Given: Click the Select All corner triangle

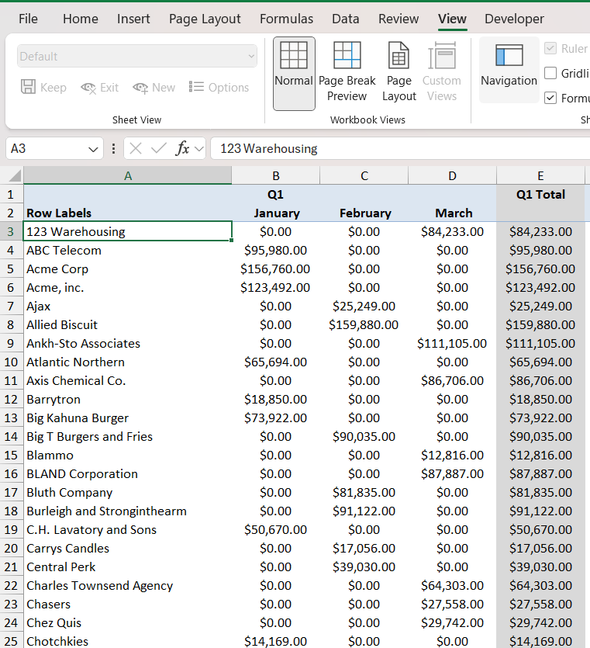Looking at the screenshot, I should coord(15,175).
